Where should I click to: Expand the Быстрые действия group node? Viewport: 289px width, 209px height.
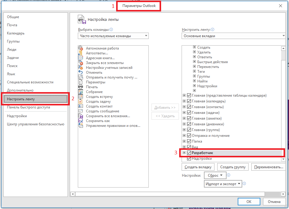(194, 61)
